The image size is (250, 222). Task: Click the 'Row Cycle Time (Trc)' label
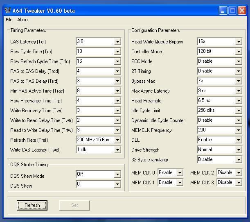tap(31, 52)
